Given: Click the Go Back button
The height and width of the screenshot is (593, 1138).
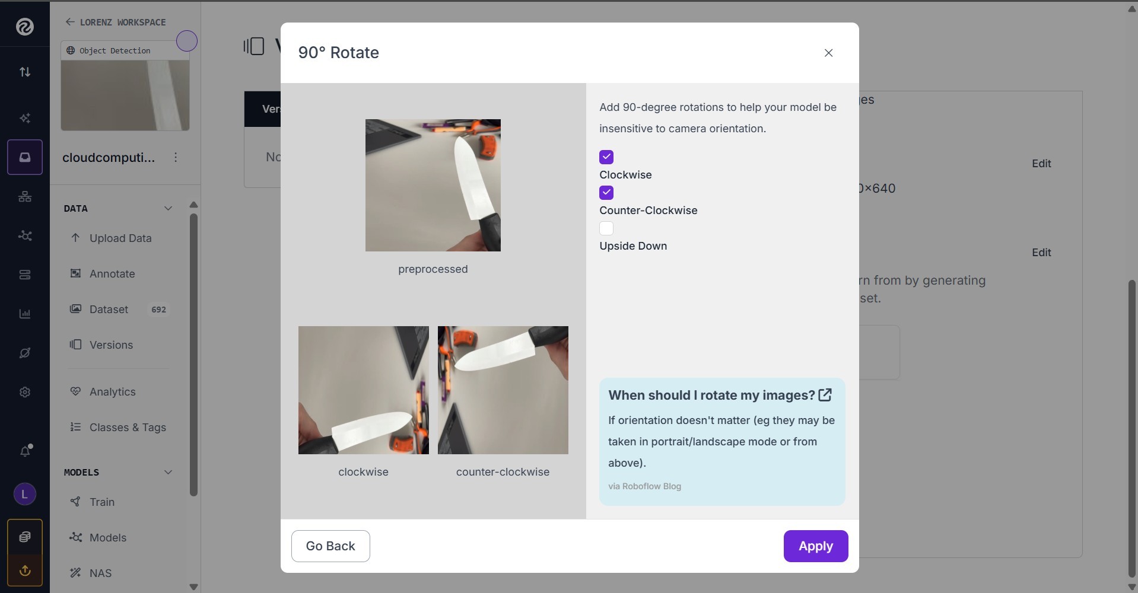Looking at the screenshot, I should 330,546.
